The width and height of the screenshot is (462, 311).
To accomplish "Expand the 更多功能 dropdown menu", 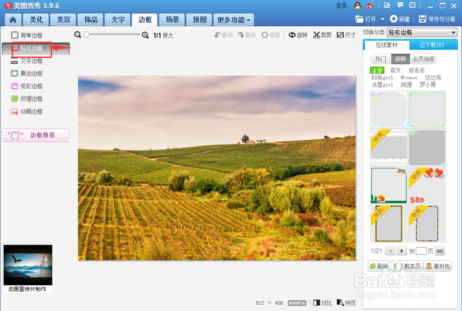I will point(233,20).
